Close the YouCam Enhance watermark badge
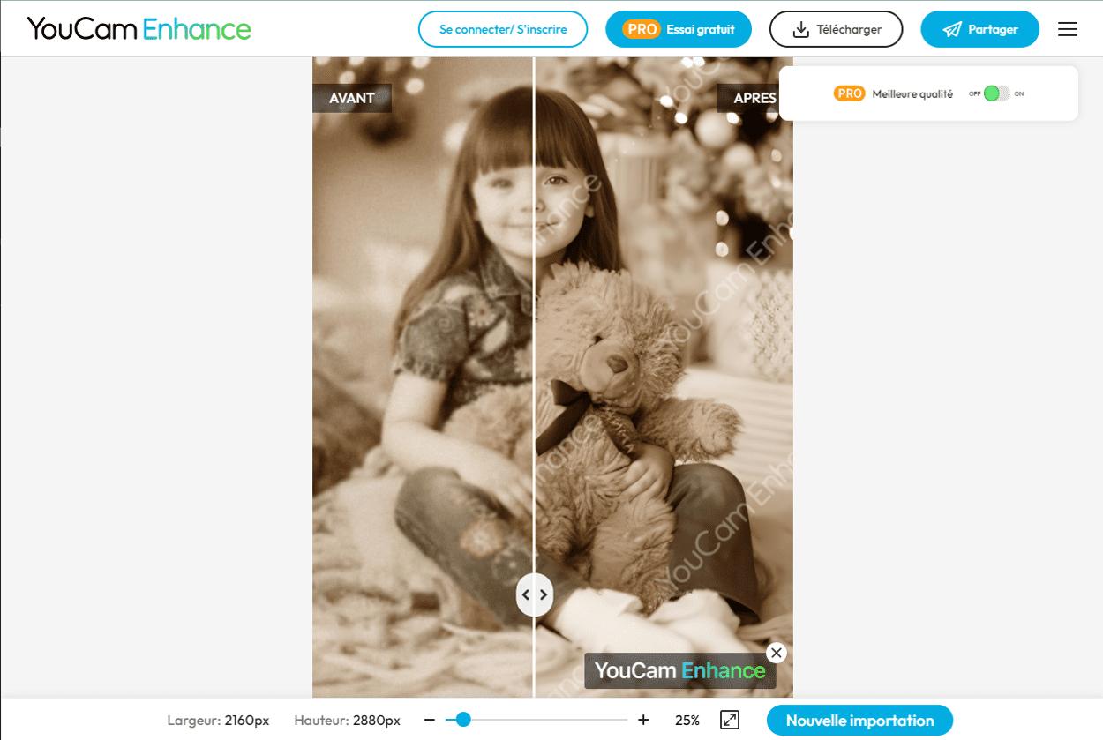1103x740 pixels. (776, 653)
